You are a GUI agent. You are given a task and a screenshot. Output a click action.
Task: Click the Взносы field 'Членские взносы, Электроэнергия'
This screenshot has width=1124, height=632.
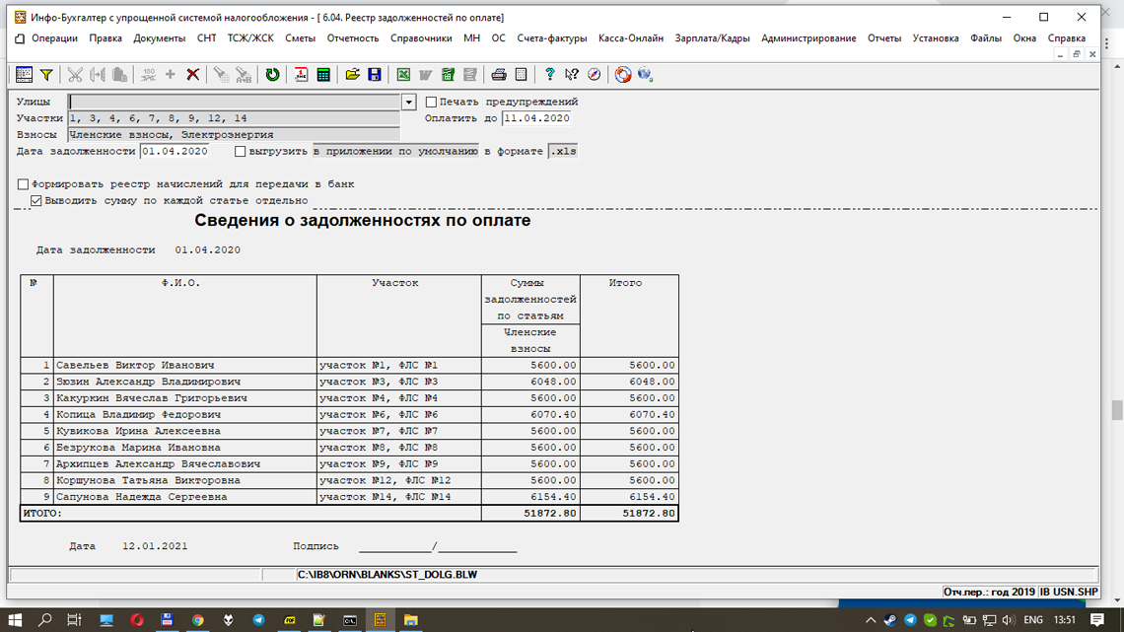(234, 135)
